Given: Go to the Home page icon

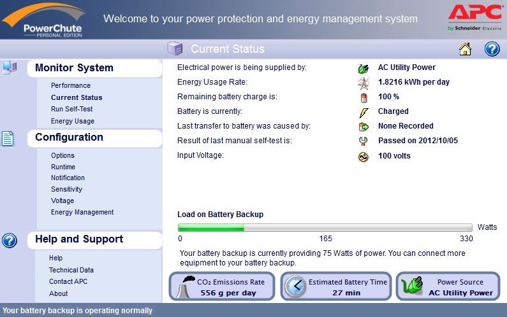Looking at the screenshot, I should 465,49.
